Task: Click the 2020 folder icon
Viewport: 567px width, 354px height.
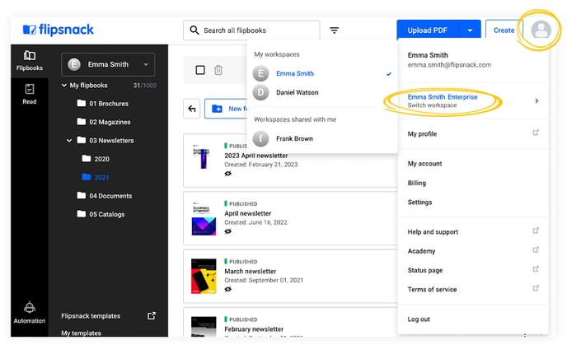Action: coord(87,158)
